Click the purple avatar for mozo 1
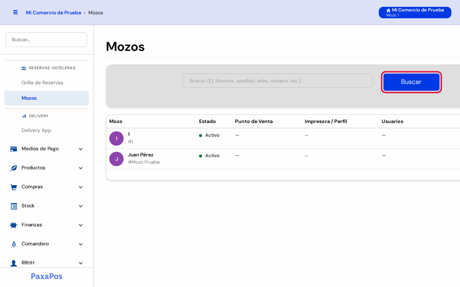460x287 pixels. click(116, 138)
